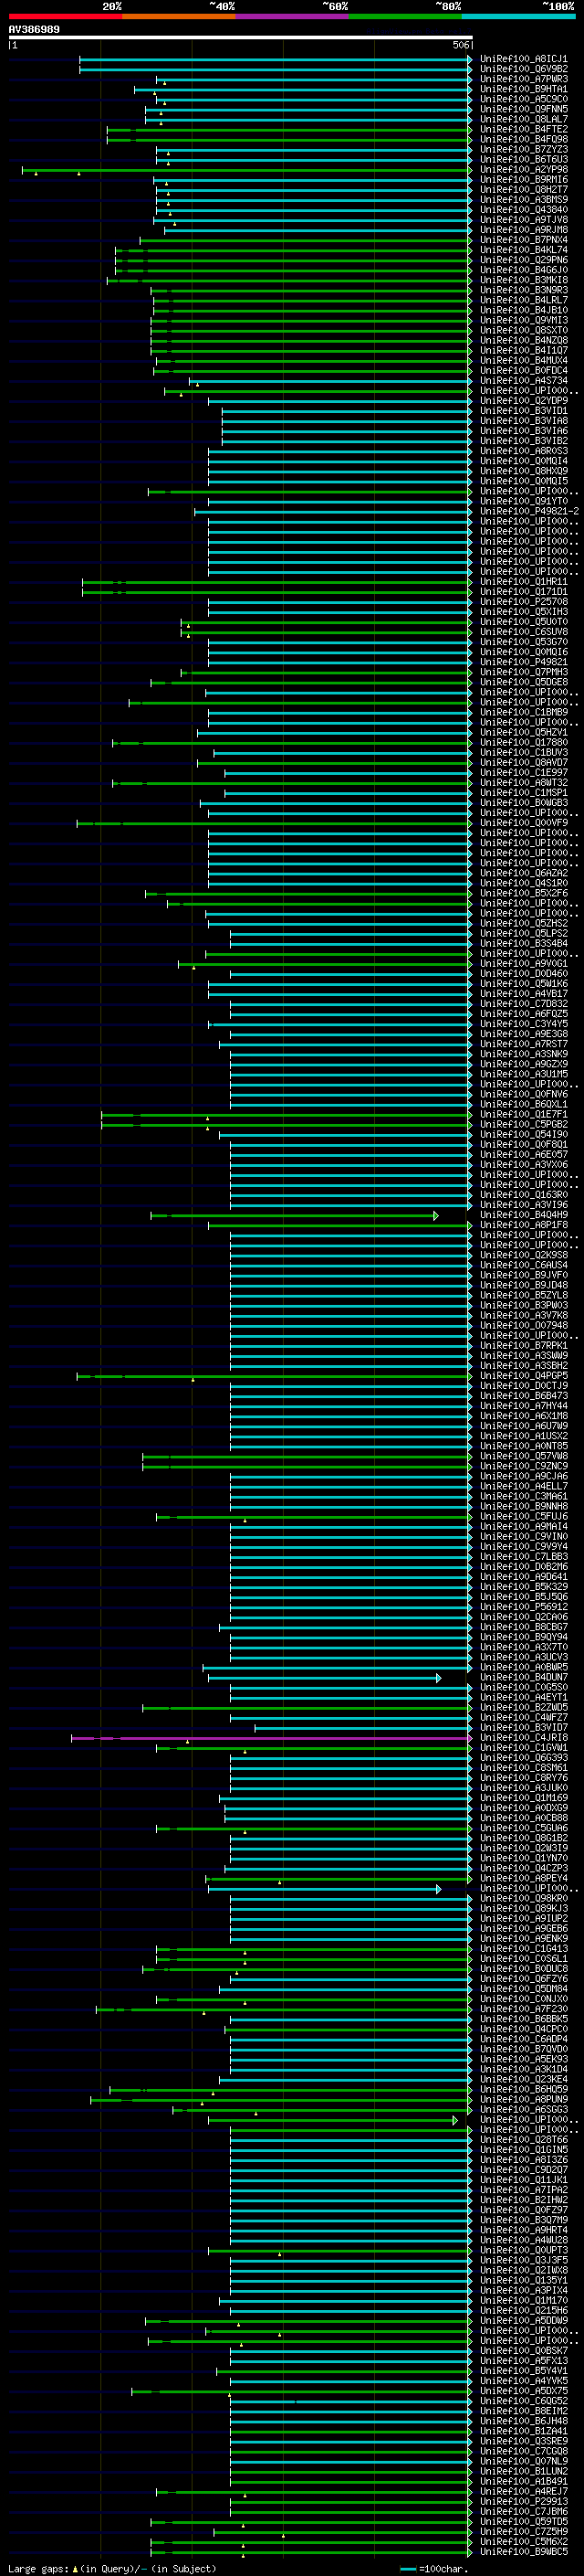Viewport: 584px width, 2576px height.
Task: Select hit UniRef100_A8PUN9
Action: pos(524,2100)
